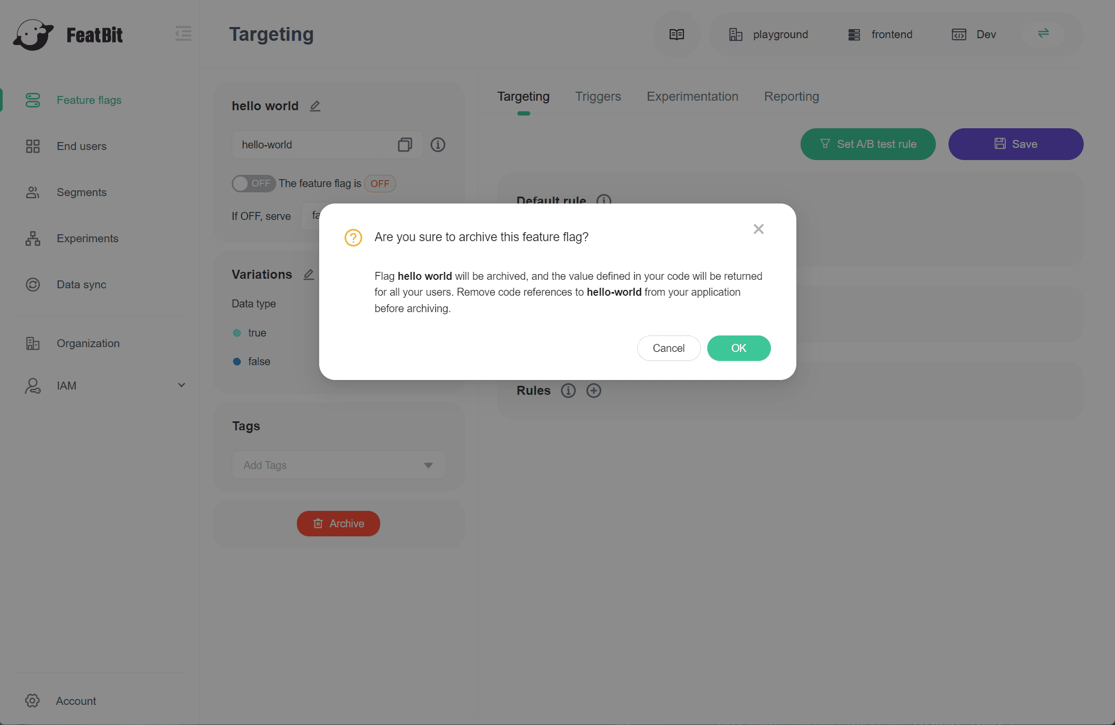This screenshot has width=1115, height=725.
Task: Copy the hello-world flag key
Action: point(405,145)
